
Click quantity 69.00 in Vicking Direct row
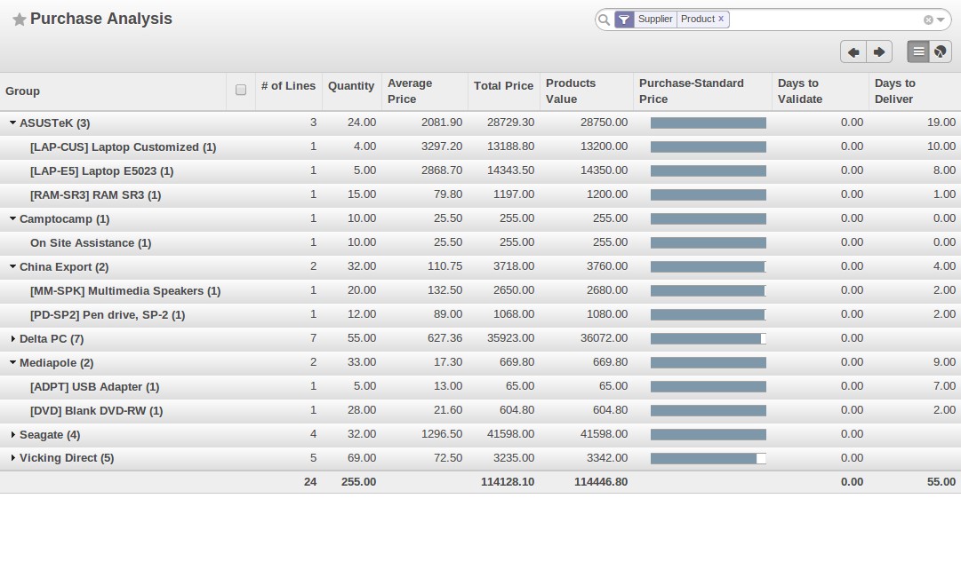[362, 458]
